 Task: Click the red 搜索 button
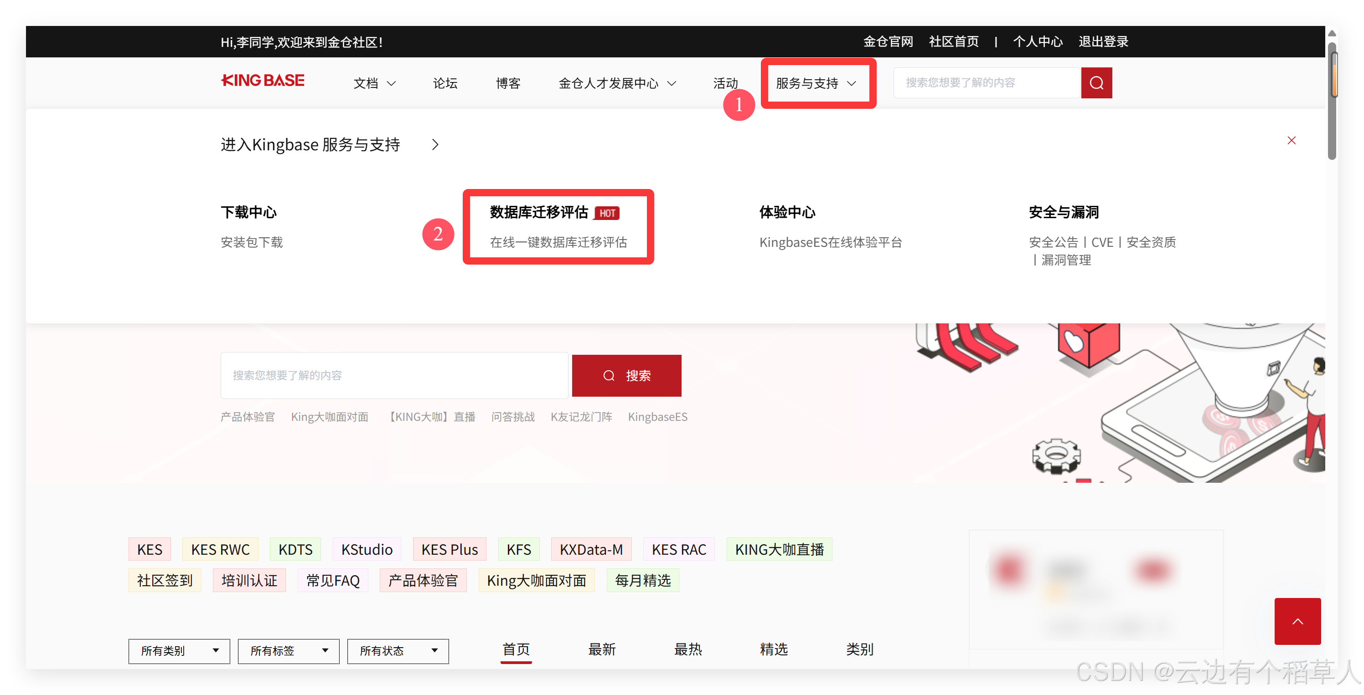pos(626,376)
